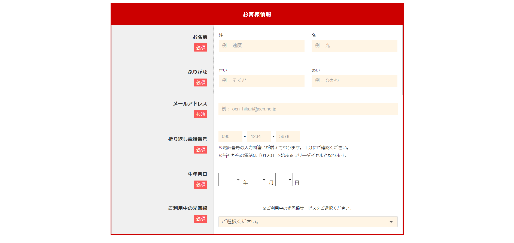
Task: Click the お客様情報 header
Action: pos(257,14)
